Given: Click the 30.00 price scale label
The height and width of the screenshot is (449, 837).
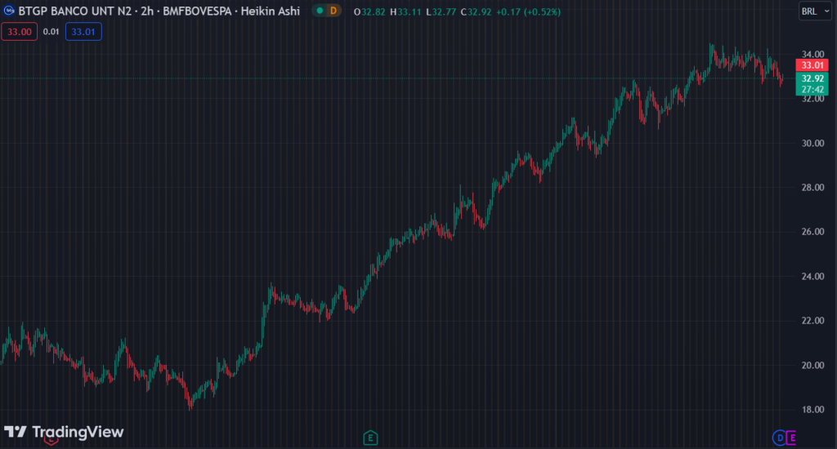Looking at the screenshot, I should pyautogui.click(x=812, y=144).
